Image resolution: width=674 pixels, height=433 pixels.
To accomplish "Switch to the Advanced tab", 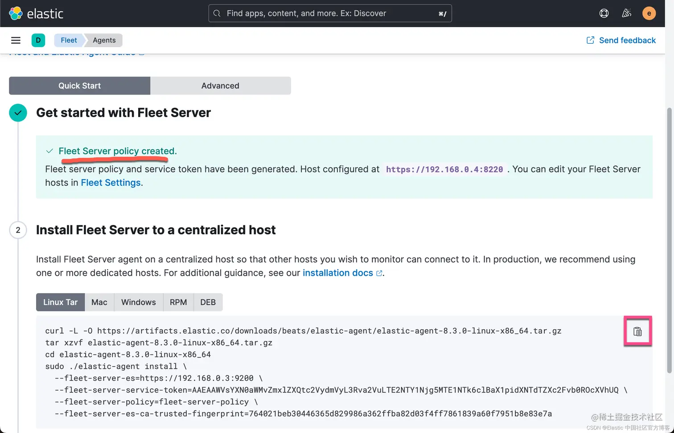I will (220, 86).
